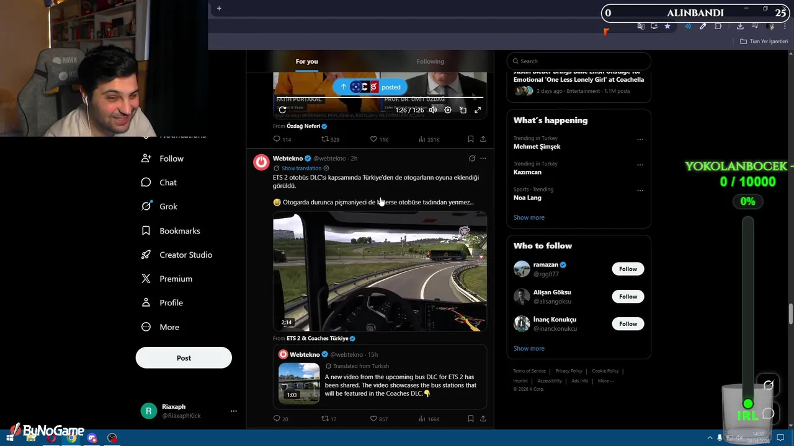The height and width of the screenshot is (446, 794).
Task: Open account options next to Riaxaph
Action: point(234,411)
